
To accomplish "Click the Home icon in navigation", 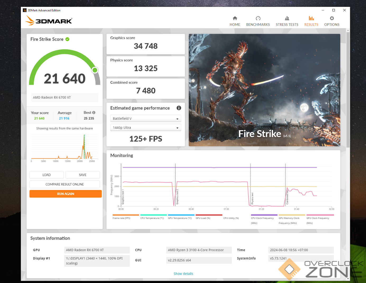I will click(x=235, y=18).
